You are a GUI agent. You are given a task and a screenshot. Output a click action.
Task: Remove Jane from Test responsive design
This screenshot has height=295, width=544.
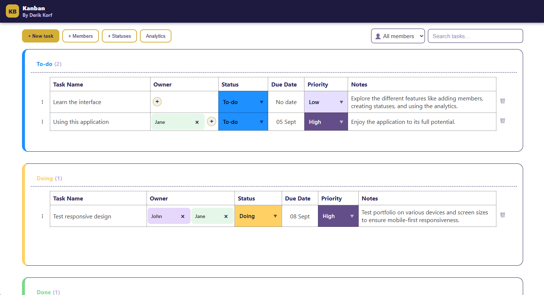(226, 217)
